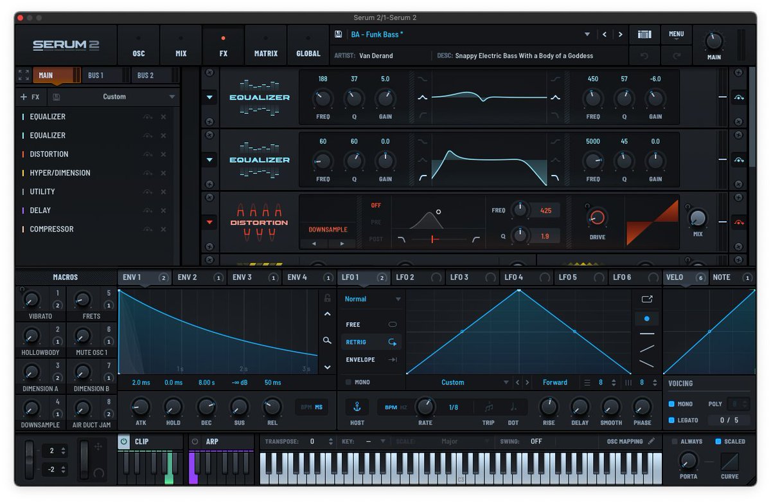Remove DELAY from the FX list
This screenshot has width=771, height=503.
[x=163, y=210]
